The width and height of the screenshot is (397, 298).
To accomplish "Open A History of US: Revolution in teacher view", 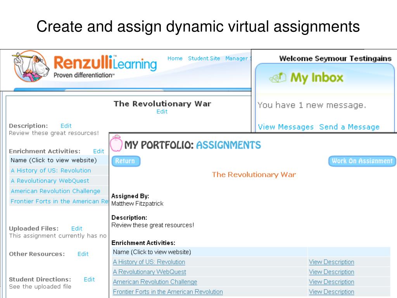I will pyautogui.click(x=51, y=171).
